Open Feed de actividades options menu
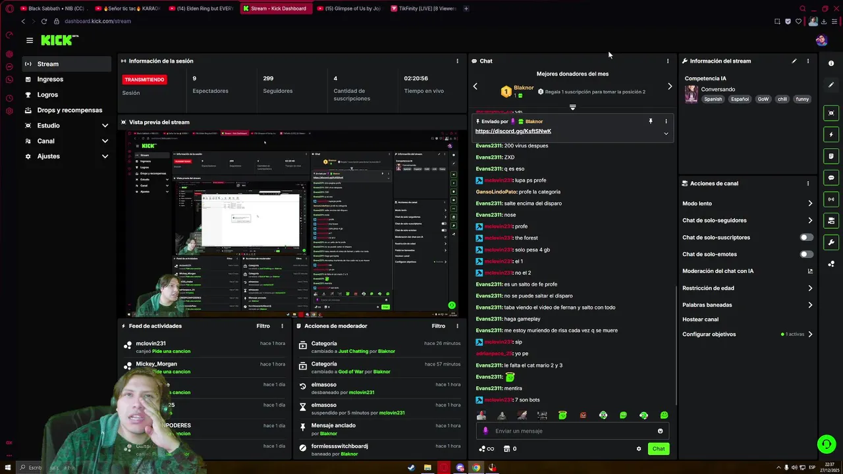 (282, 326)
